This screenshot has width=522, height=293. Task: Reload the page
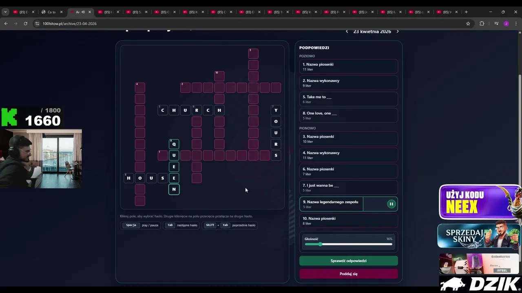coord(26,24)
